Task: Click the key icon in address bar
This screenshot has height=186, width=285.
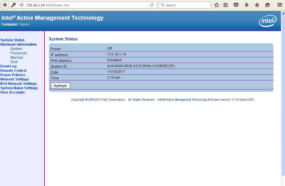Action: tap(13, 5)
